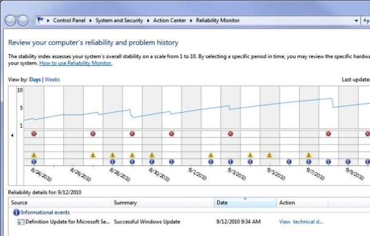Select the warning icon for 8/27/2010
This screenshot has width=370, height=236.
[93, 155]
